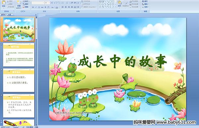Click the Replace button in editing group
This screenshot has width=199, height=128.
click(x=145, y=4)
